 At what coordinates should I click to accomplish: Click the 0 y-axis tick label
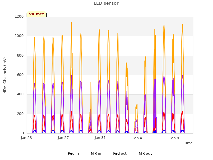coord(23,133)
